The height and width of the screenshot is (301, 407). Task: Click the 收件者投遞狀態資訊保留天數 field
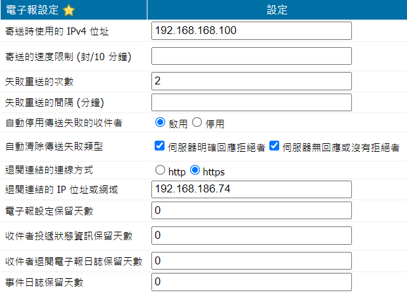251,235
